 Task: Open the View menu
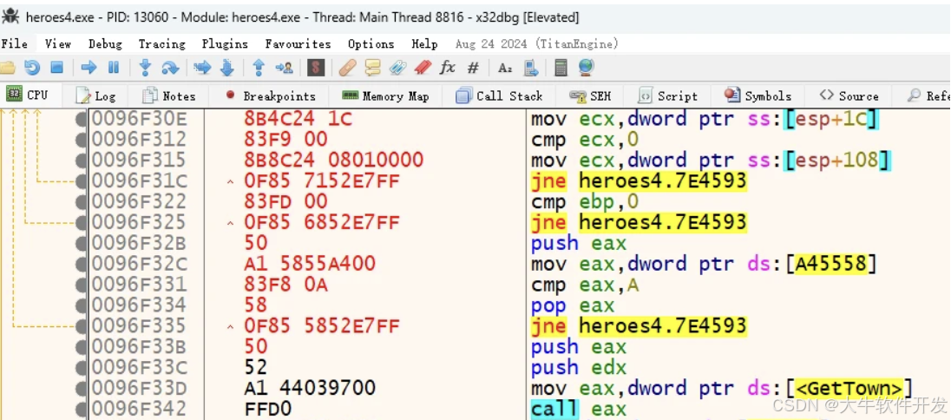pos(58,43)
